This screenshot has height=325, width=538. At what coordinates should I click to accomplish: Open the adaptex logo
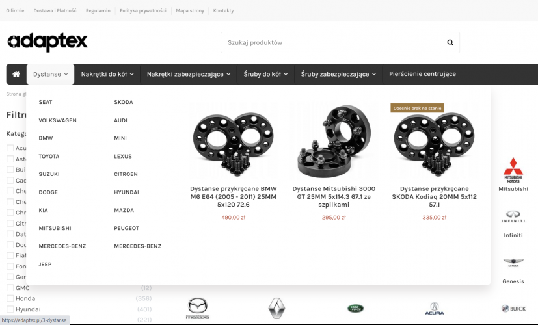[x=47, y=42]
